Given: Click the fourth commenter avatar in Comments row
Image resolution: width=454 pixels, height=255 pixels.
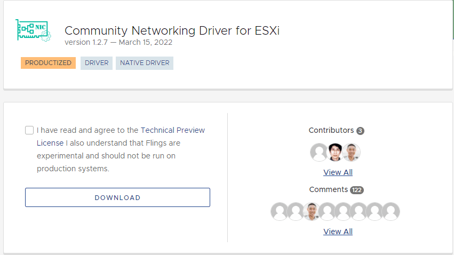Looking at the screenshot, I should click(327, 211).
